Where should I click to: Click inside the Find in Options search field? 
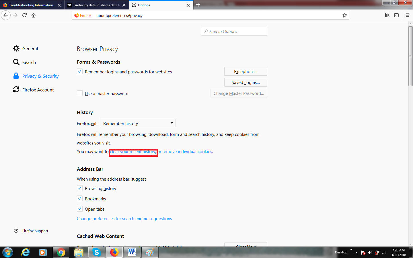tap(234, 31)
